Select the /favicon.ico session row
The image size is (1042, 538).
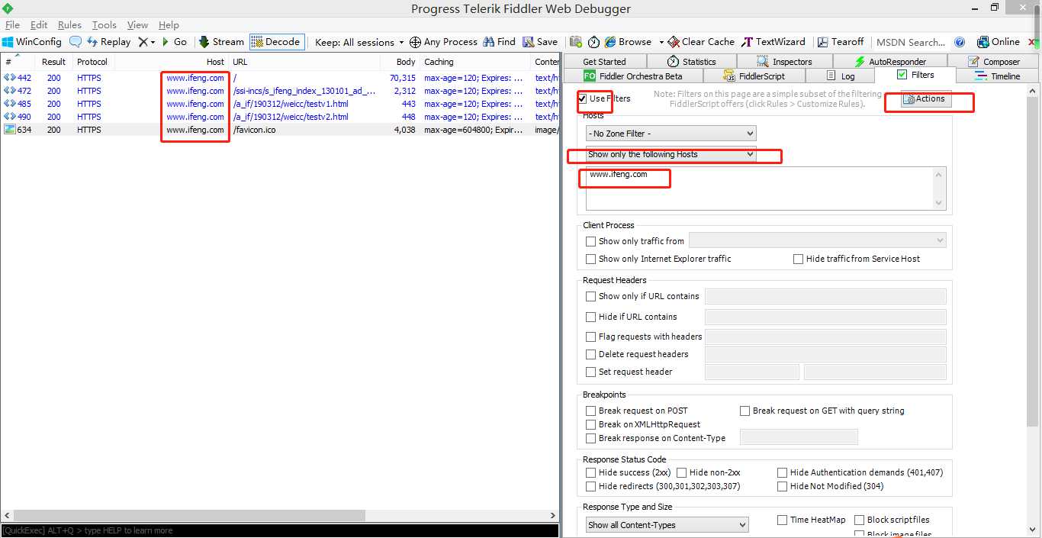tap(280, 130)
